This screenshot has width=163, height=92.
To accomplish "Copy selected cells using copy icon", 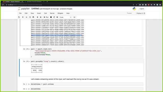I will [x=30, y=17].
